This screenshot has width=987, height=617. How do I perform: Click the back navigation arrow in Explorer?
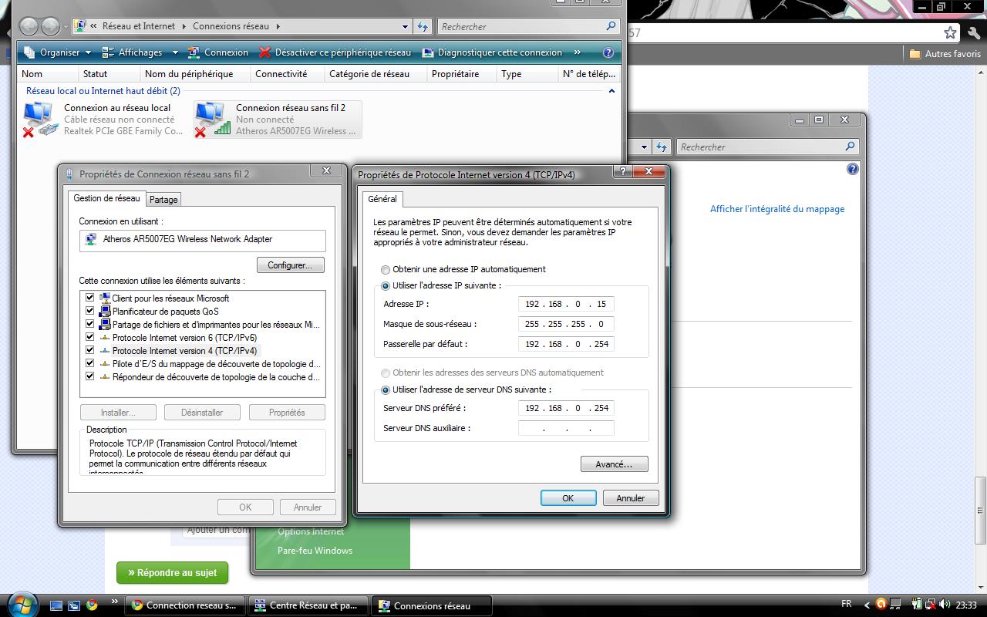[x=29, y=26]
